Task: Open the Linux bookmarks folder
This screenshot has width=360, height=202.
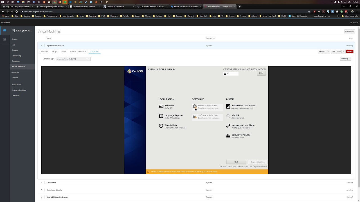Action: tap(80, 16)
